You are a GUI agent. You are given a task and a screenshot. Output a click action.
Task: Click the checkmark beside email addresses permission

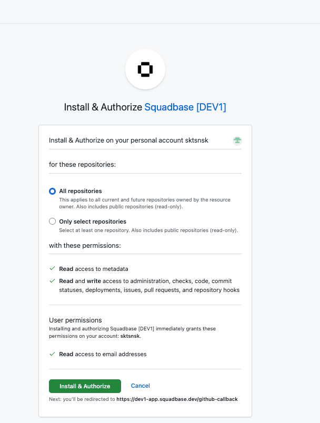(52, 354)
